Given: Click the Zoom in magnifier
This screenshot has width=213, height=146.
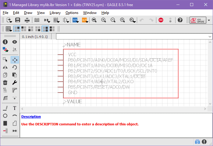Looking at the screenshot, I should [x=104, y=20].
